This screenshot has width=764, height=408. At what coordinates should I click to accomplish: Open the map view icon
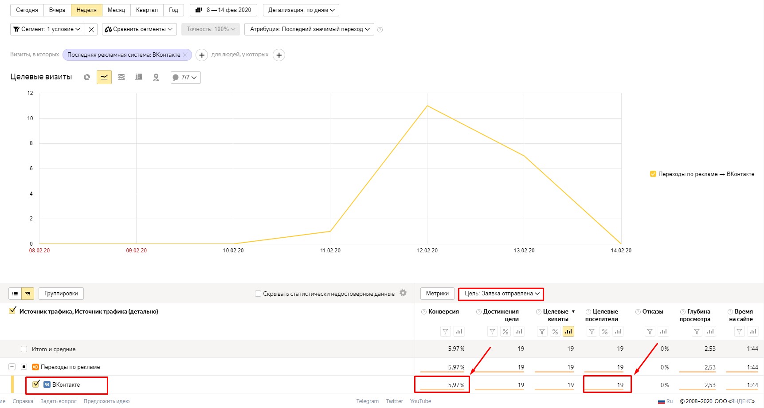tap(156, 77)
